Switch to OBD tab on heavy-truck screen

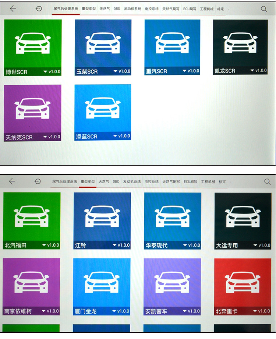(x=116, y=181)
